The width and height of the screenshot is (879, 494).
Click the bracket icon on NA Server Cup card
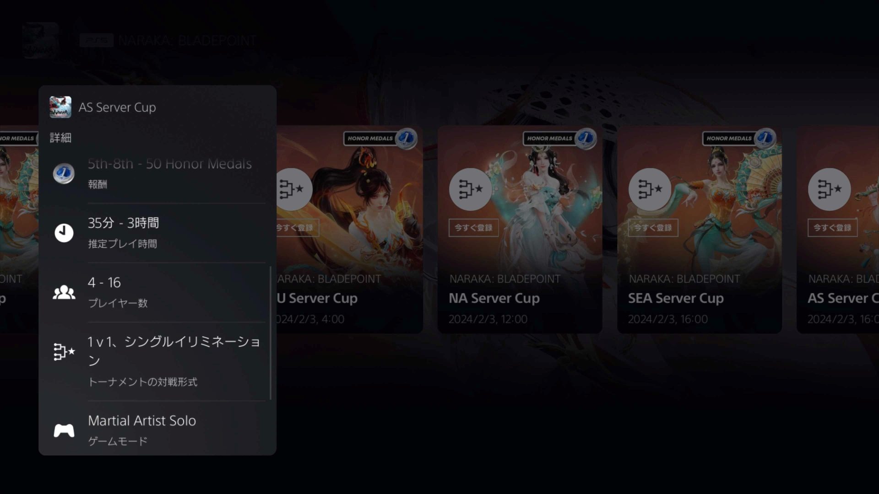click(x=470, y=189)
